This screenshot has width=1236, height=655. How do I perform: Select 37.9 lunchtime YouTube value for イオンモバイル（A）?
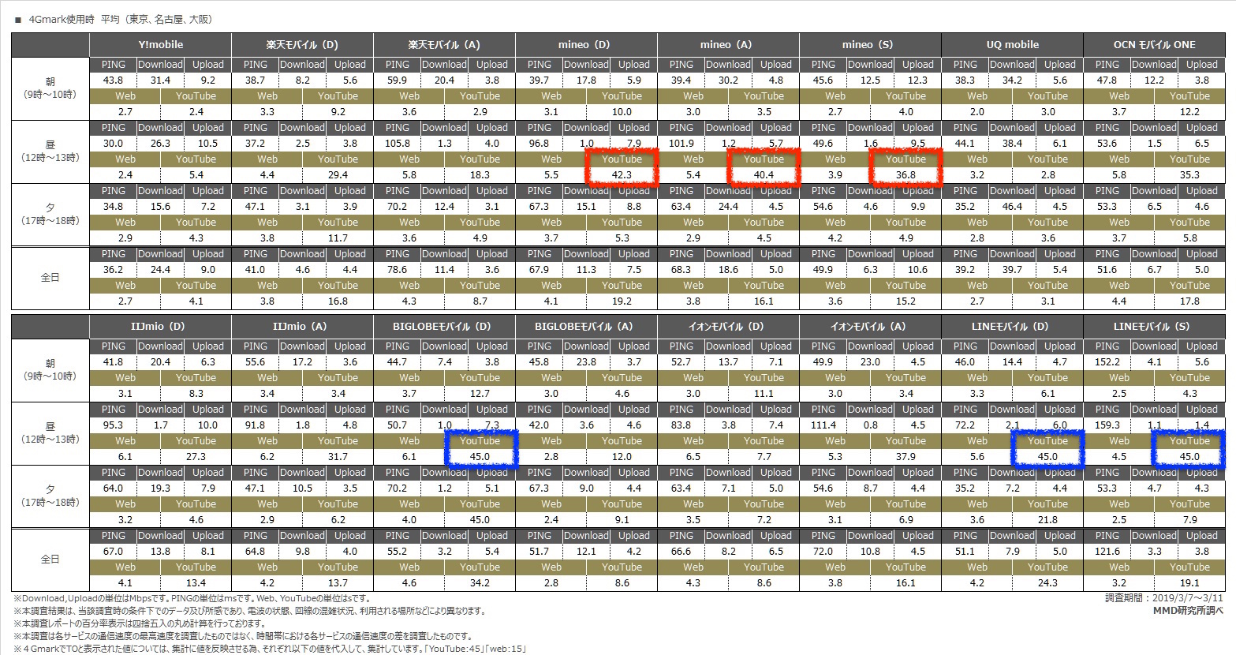906,457
